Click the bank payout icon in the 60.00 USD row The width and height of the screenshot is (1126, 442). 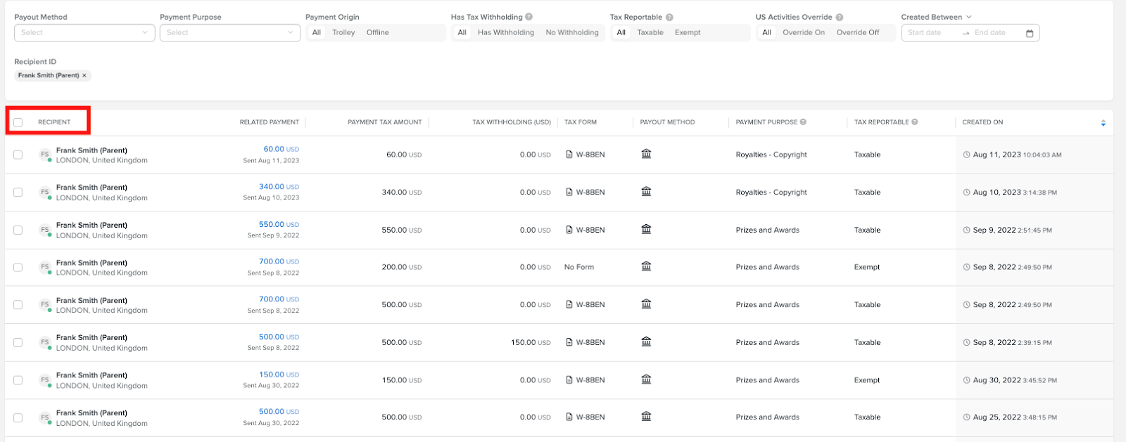click(646, 153)
